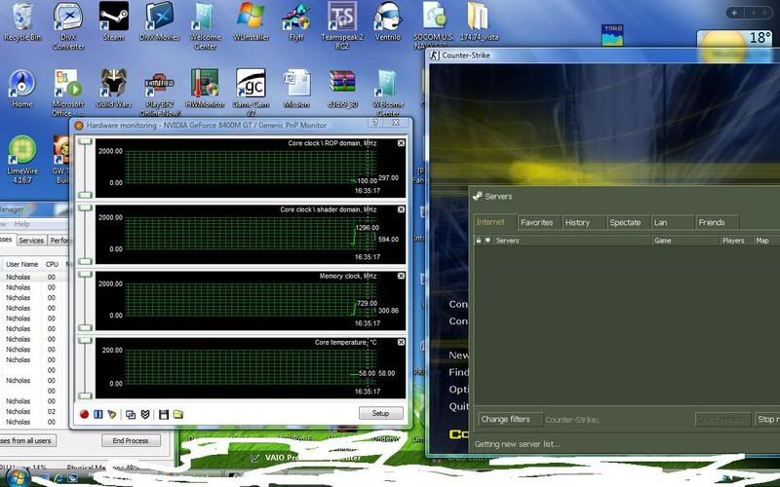
Task: Open the Recycle Bin desktop icon
Action: [x=22, y=22]
